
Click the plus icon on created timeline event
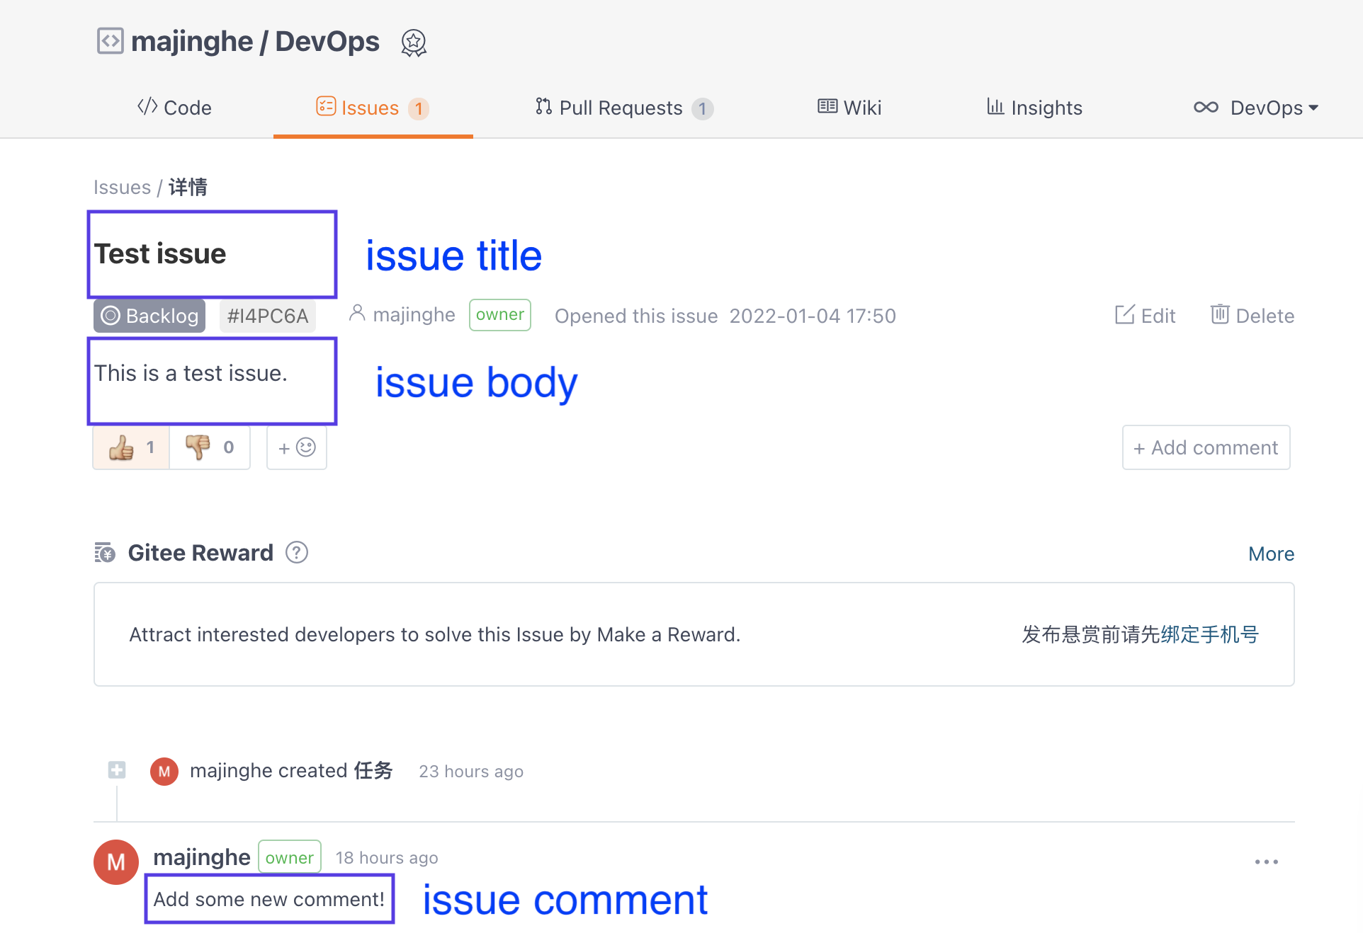point(117,769)
